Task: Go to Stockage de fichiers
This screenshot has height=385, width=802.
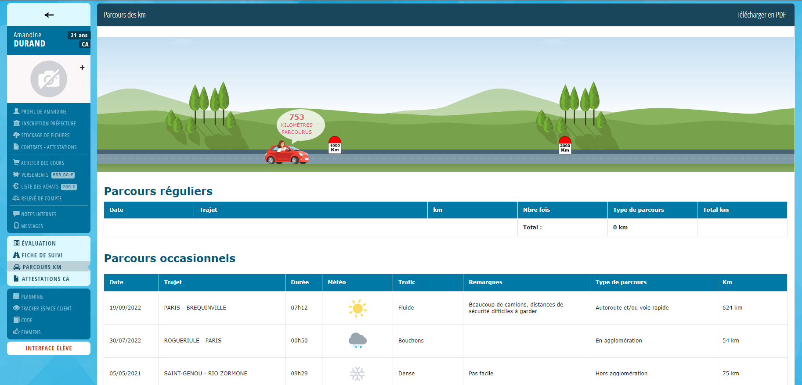Action: pos(45,135)
